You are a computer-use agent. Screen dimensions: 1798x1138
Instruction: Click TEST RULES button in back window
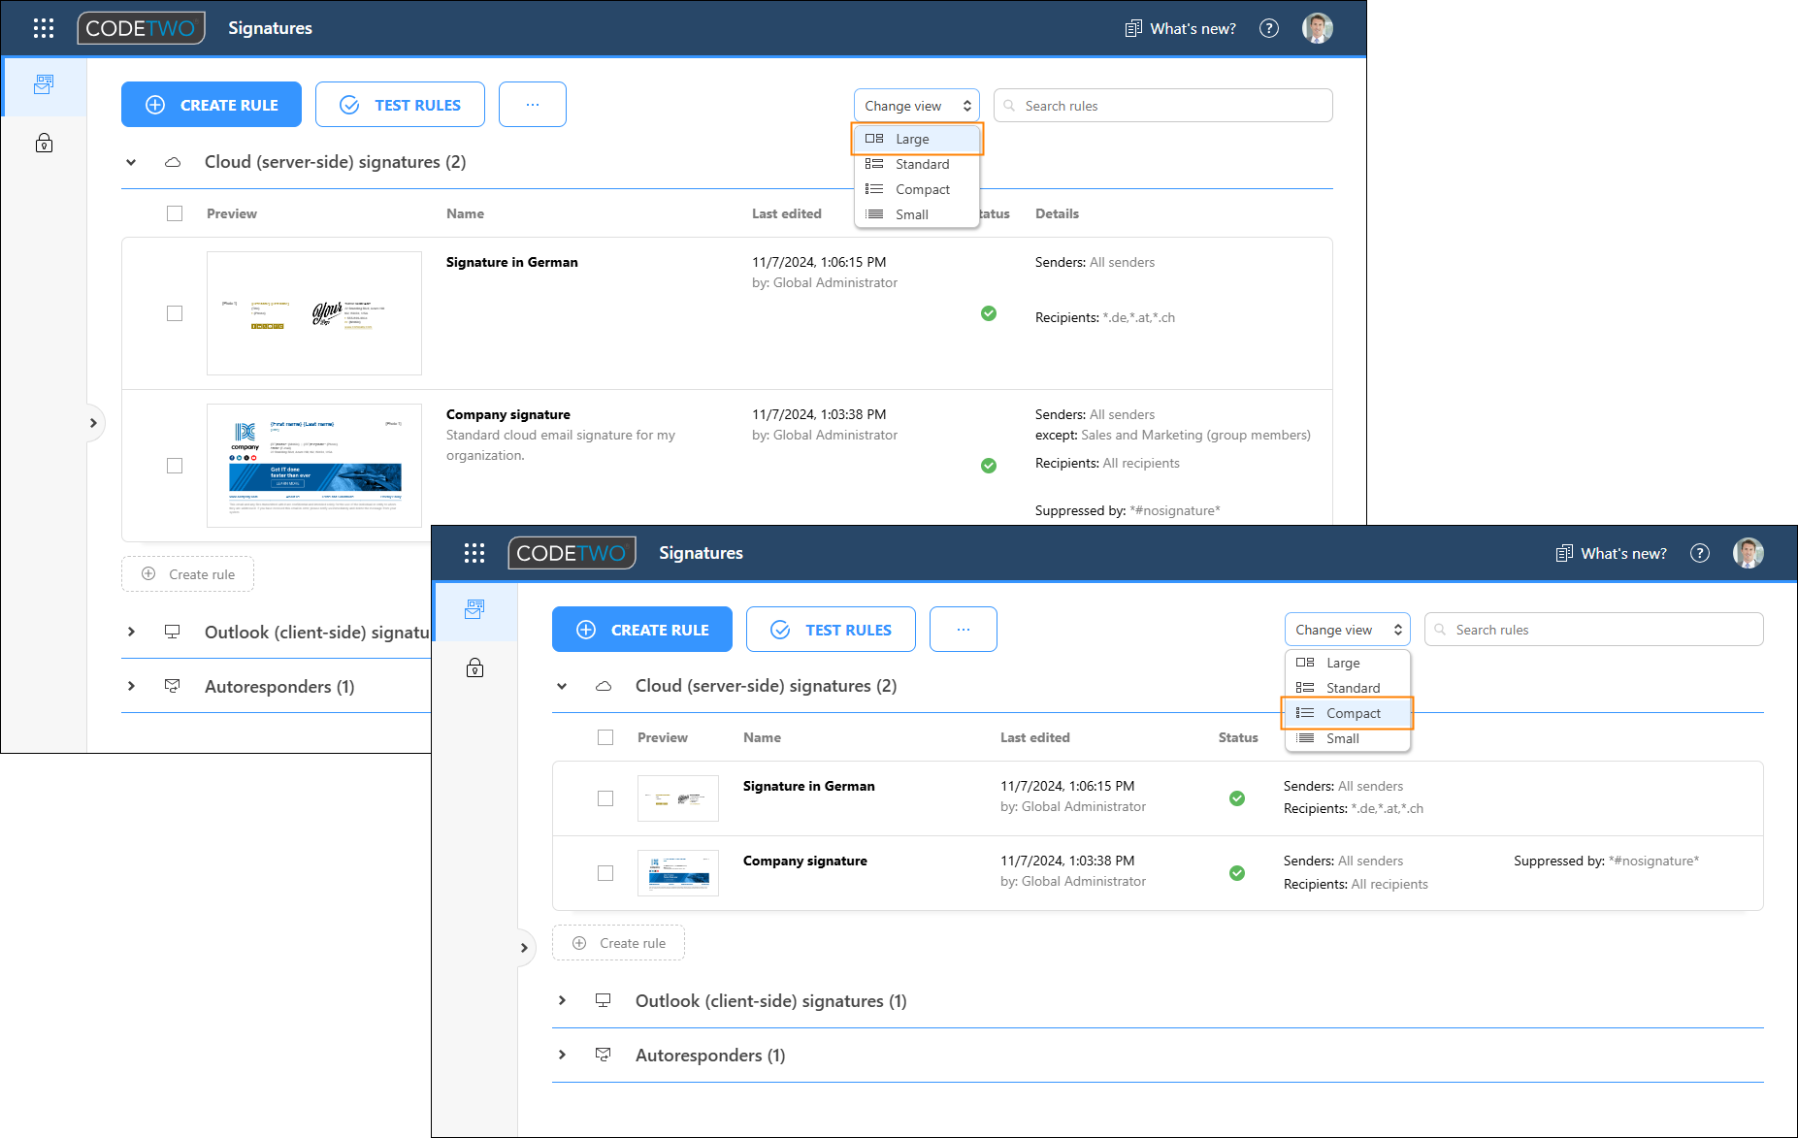[400, 105]
